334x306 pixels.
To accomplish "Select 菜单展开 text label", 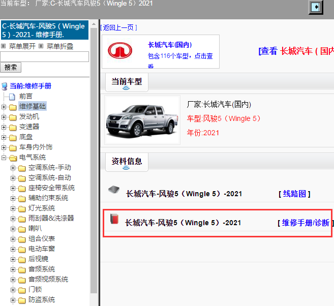I will coord(22,46).
